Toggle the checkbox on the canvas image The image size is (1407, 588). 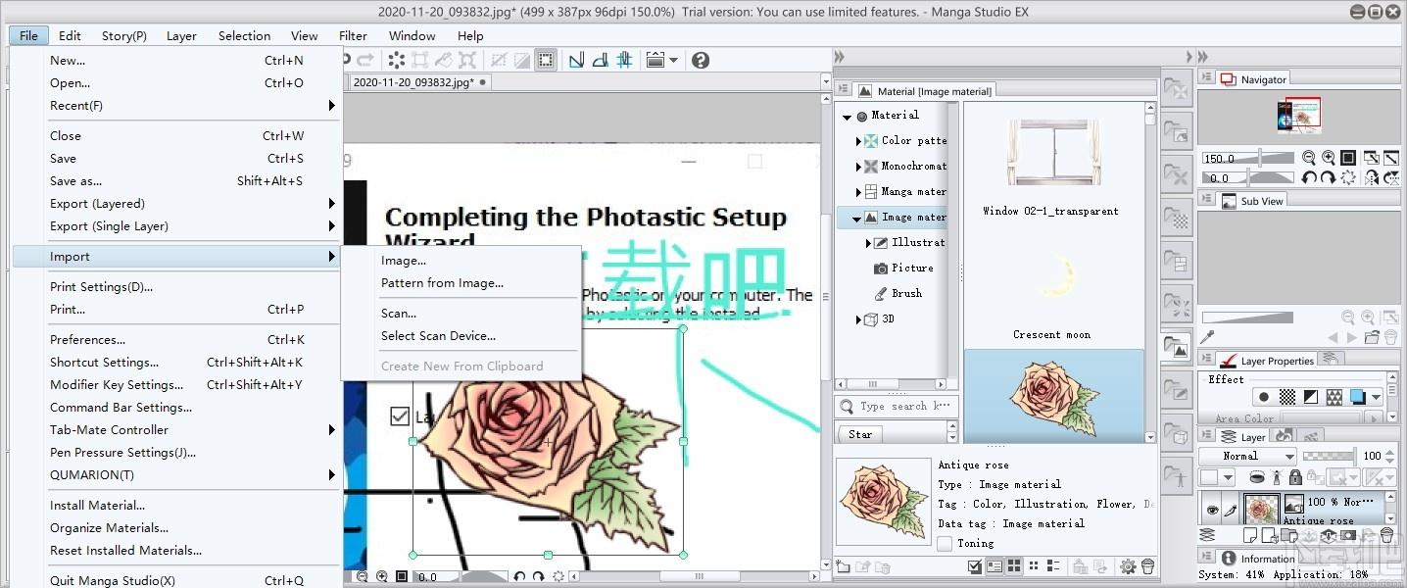399,416
